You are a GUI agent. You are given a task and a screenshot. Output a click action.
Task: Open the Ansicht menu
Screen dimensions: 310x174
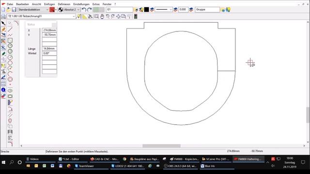click(x=37, y=4)
